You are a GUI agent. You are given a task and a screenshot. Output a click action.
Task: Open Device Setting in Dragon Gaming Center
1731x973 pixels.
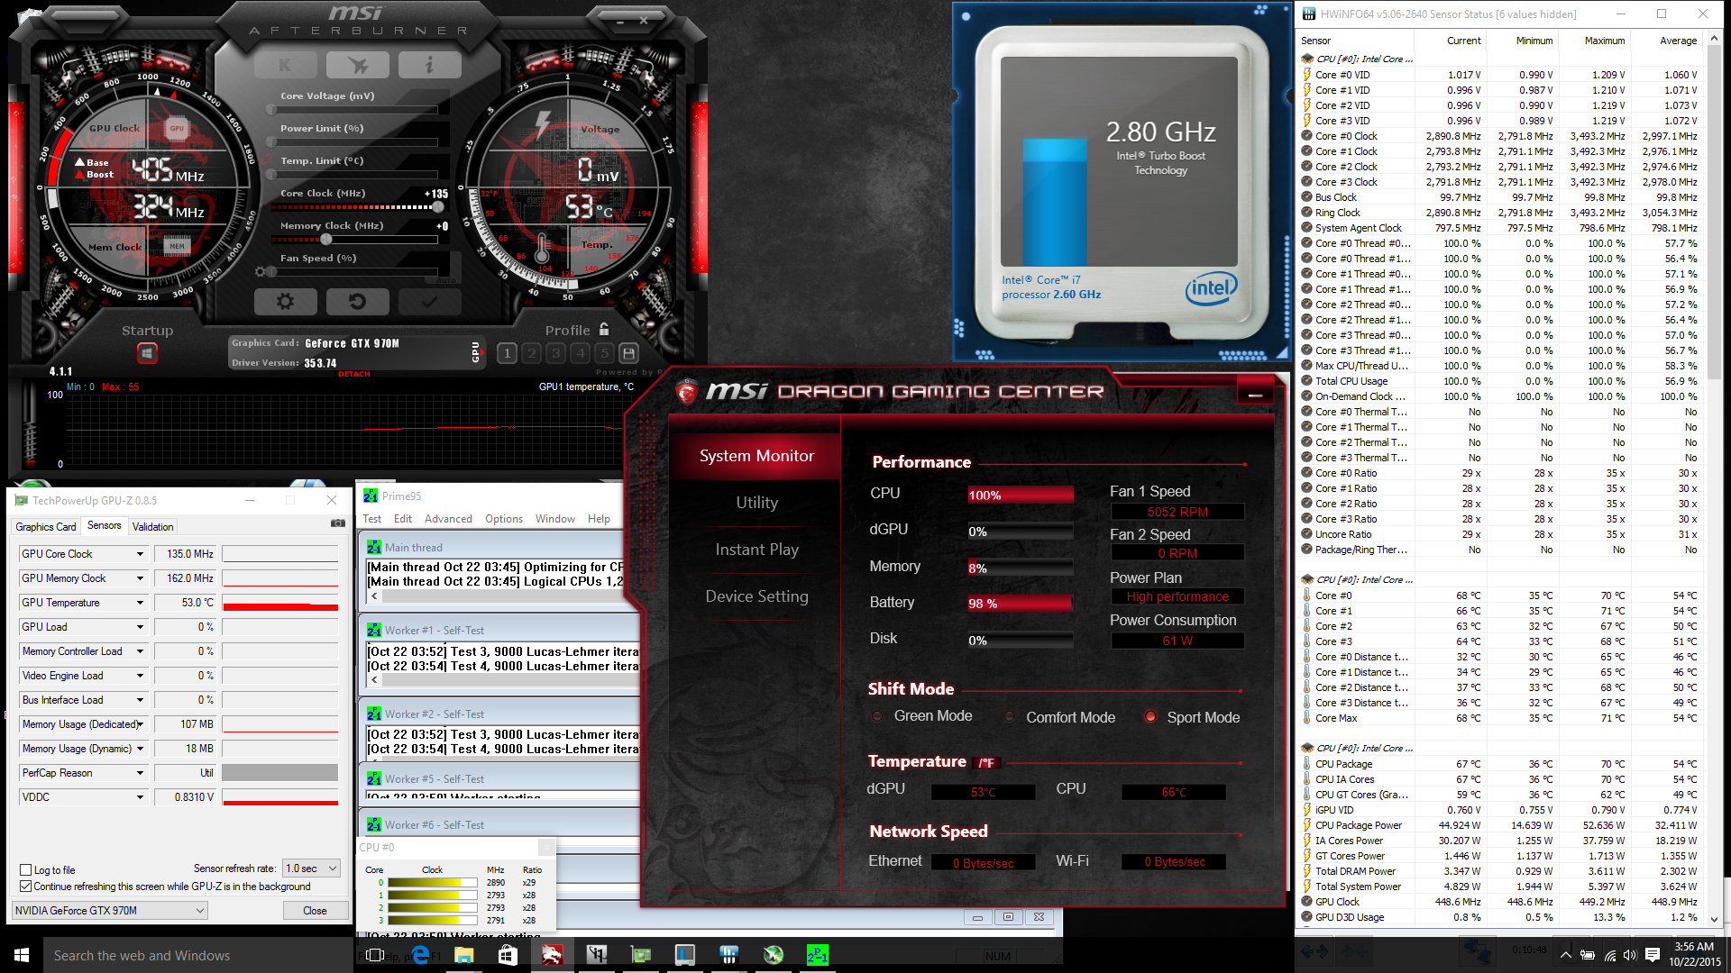756,596
